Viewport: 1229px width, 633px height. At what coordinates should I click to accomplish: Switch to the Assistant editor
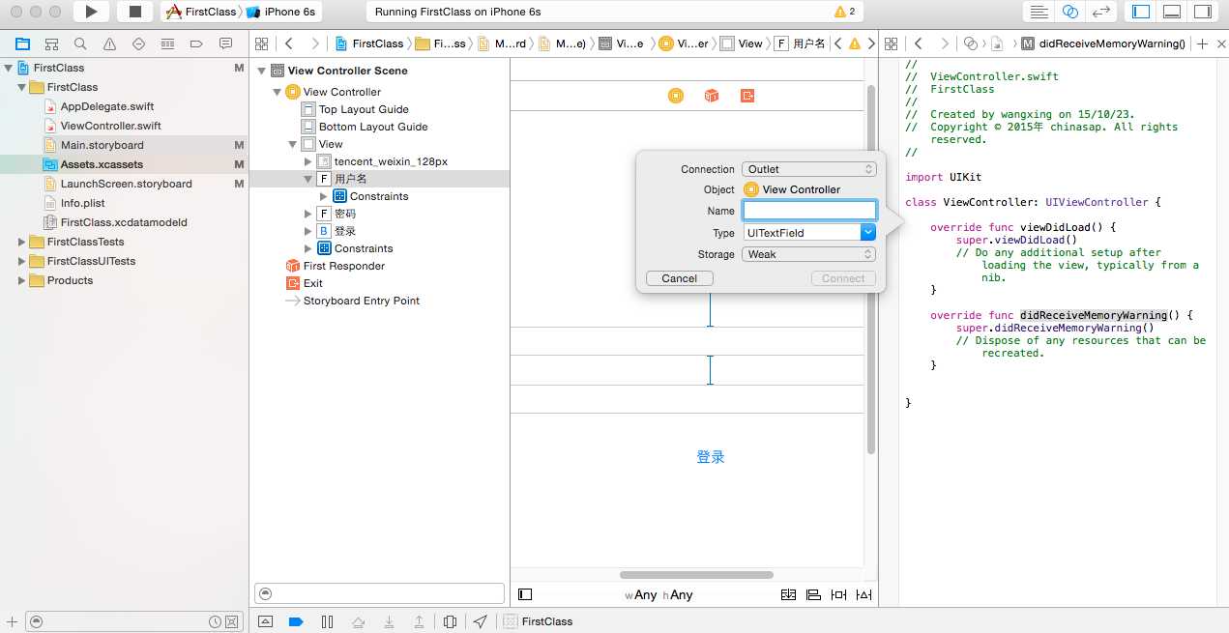pos(1069,12)
